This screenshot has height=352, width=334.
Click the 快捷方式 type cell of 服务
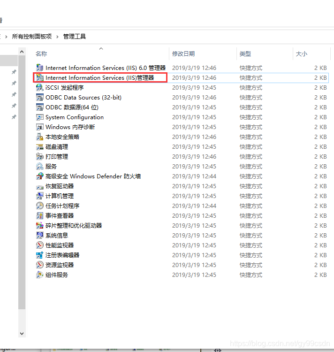pos(251,167)
